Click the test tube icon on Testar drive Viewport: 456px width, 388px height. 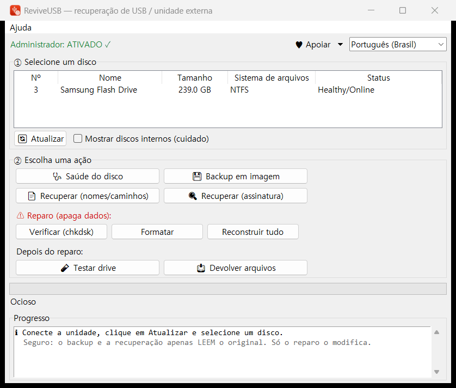(65, 268)
